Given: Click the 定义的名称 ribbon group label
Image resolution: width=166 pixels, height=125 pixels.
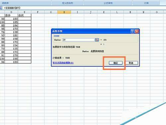Looking at the screenshot, I should click(67, 3).
